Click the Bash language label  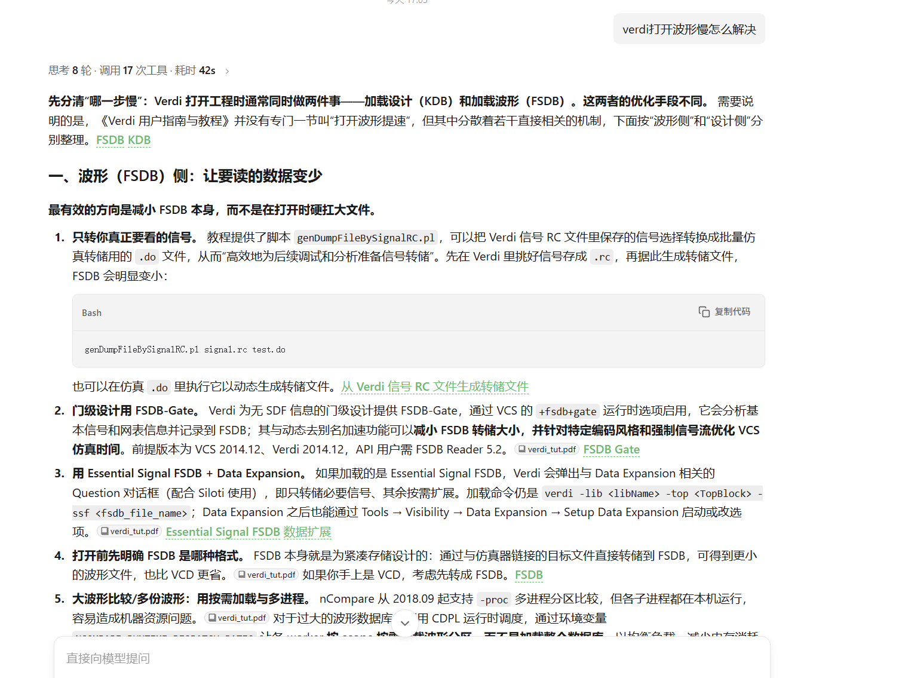tap(91, 313)
